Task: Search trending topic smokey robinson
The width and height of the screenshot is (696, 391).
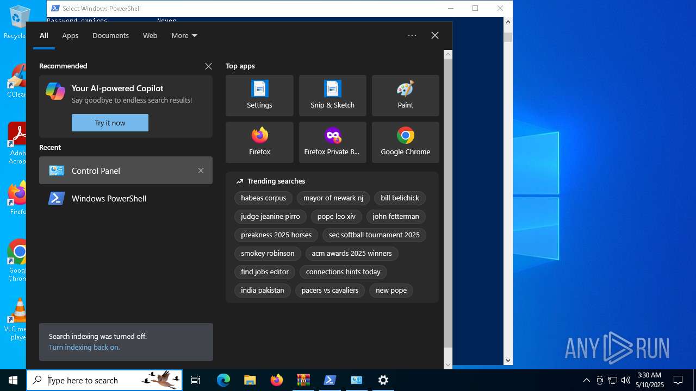Action: (x=268, y=254)
